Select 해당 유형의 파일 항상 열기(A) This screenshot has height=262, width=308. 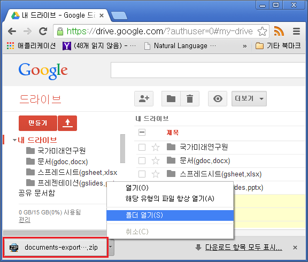170,198
